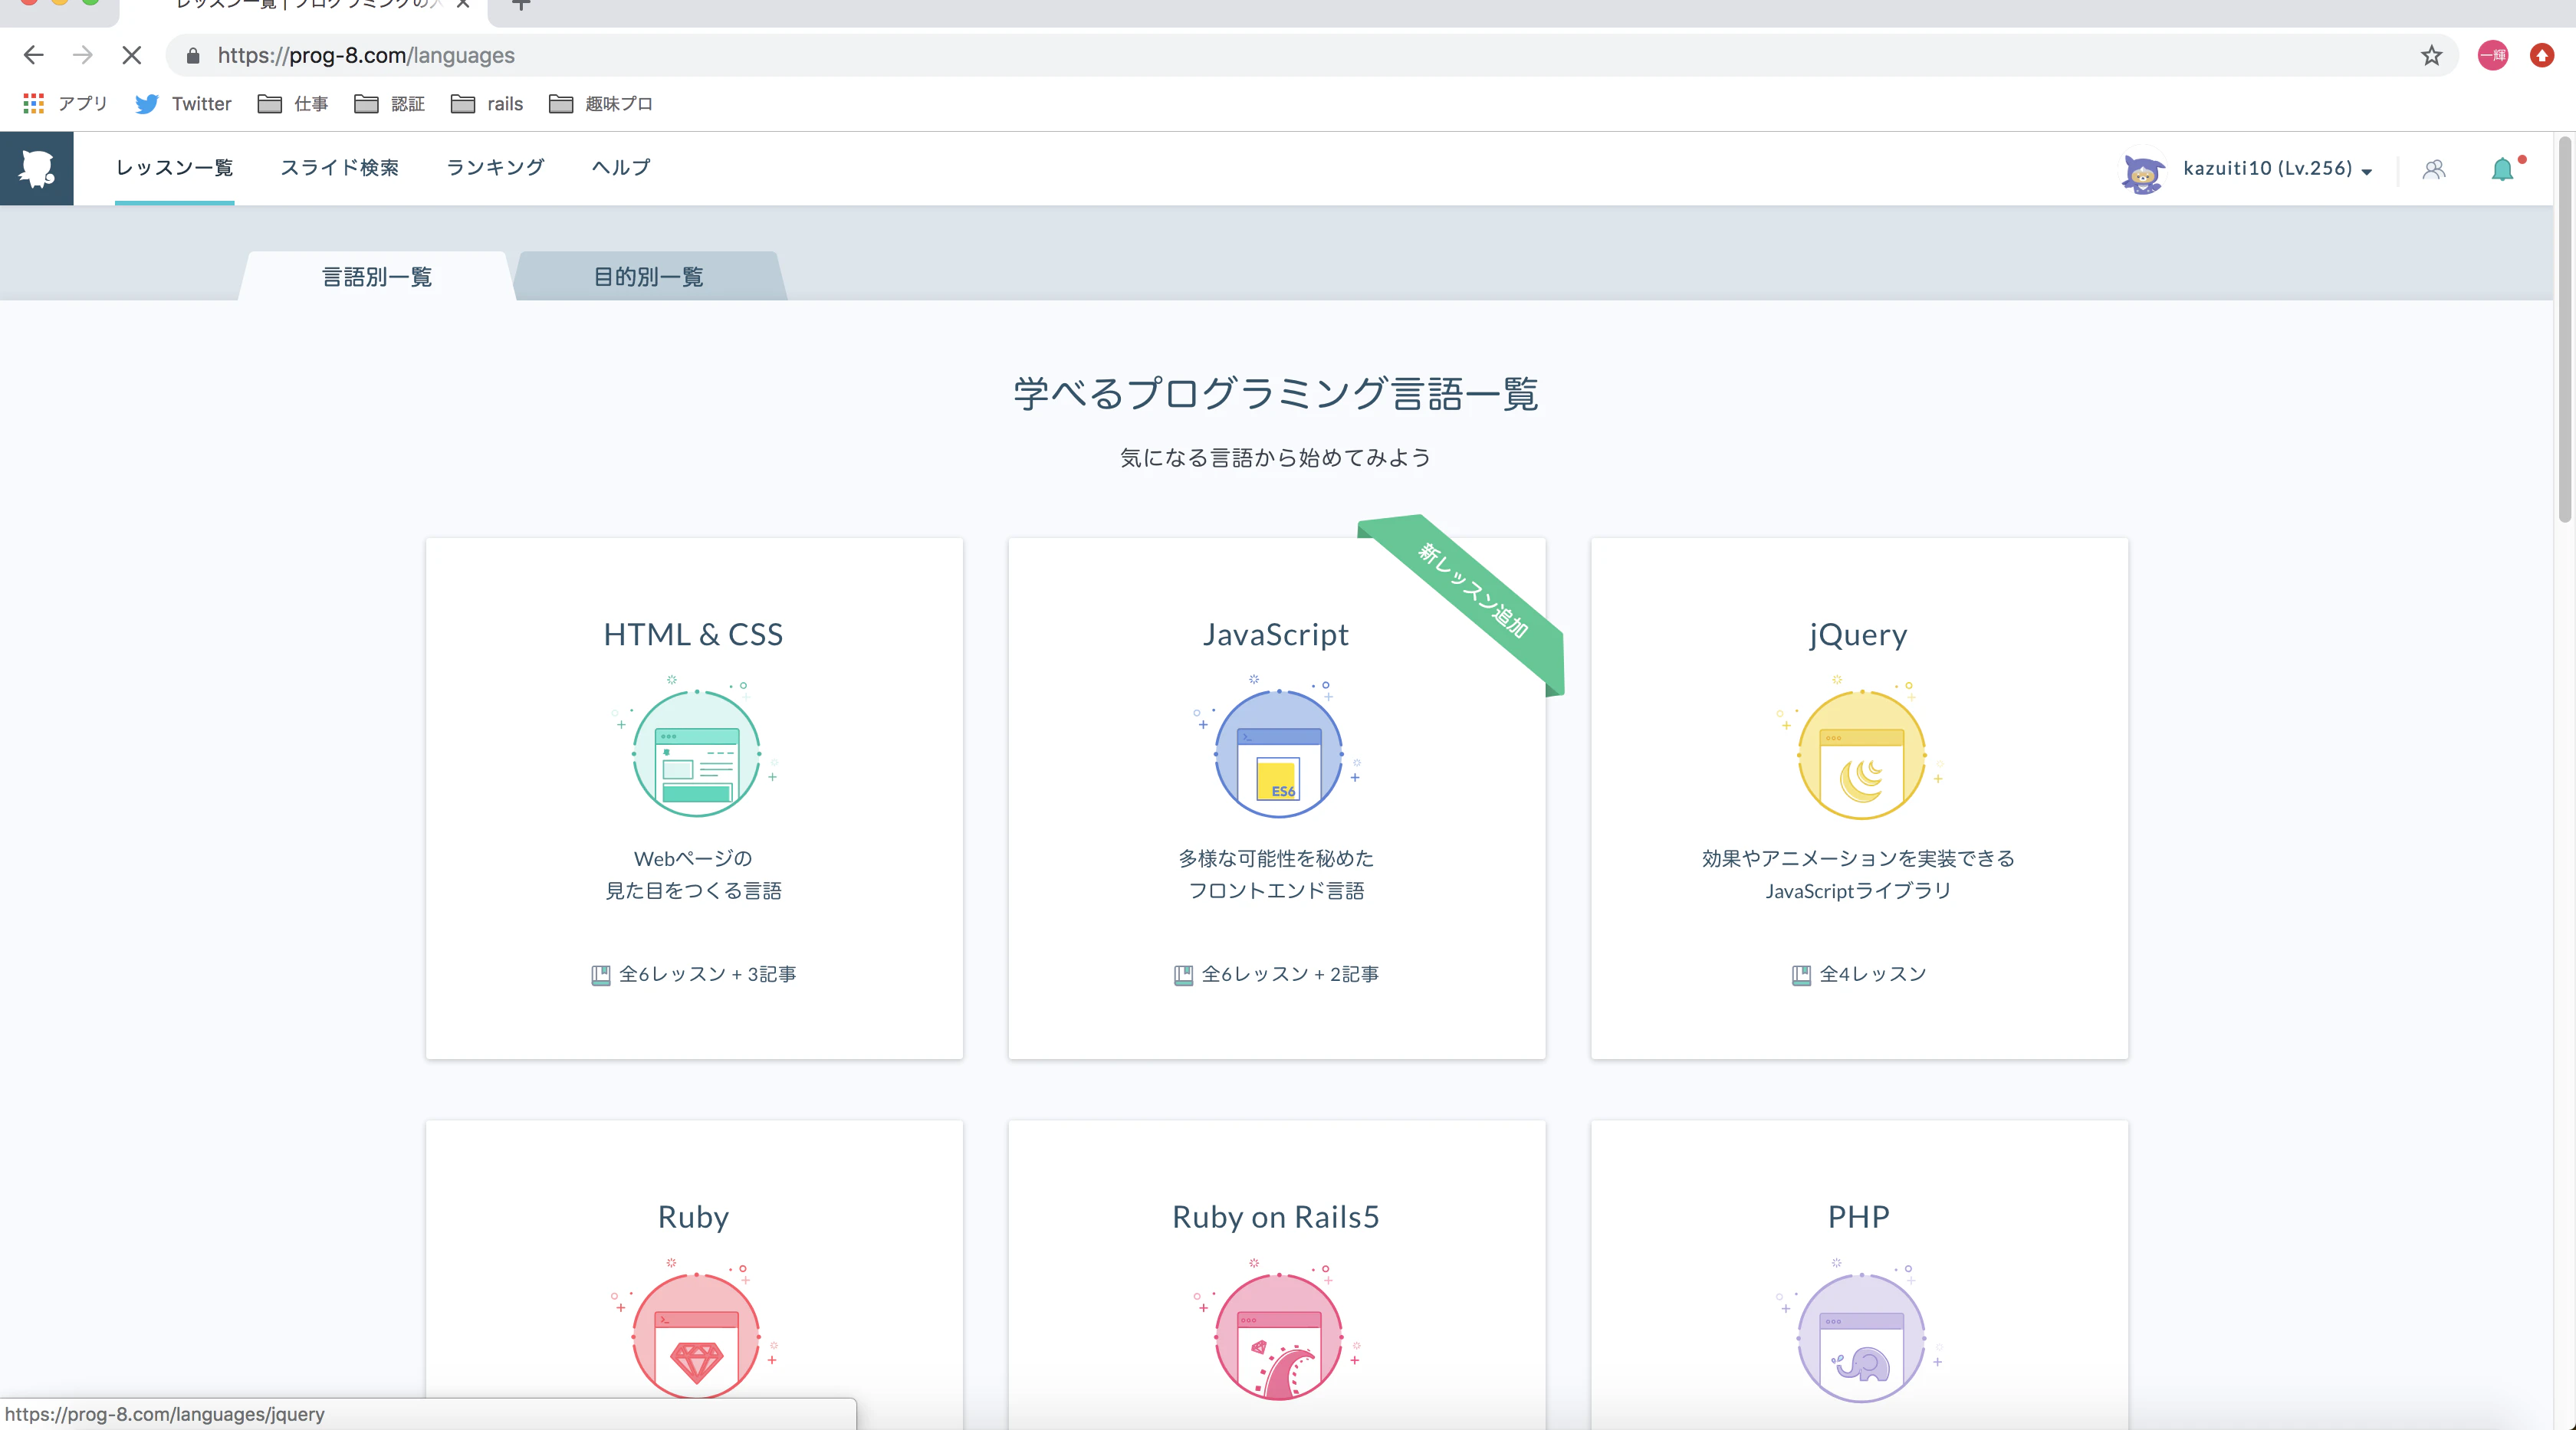Bookmark this page with the star icon

[x=2431, y=55]
